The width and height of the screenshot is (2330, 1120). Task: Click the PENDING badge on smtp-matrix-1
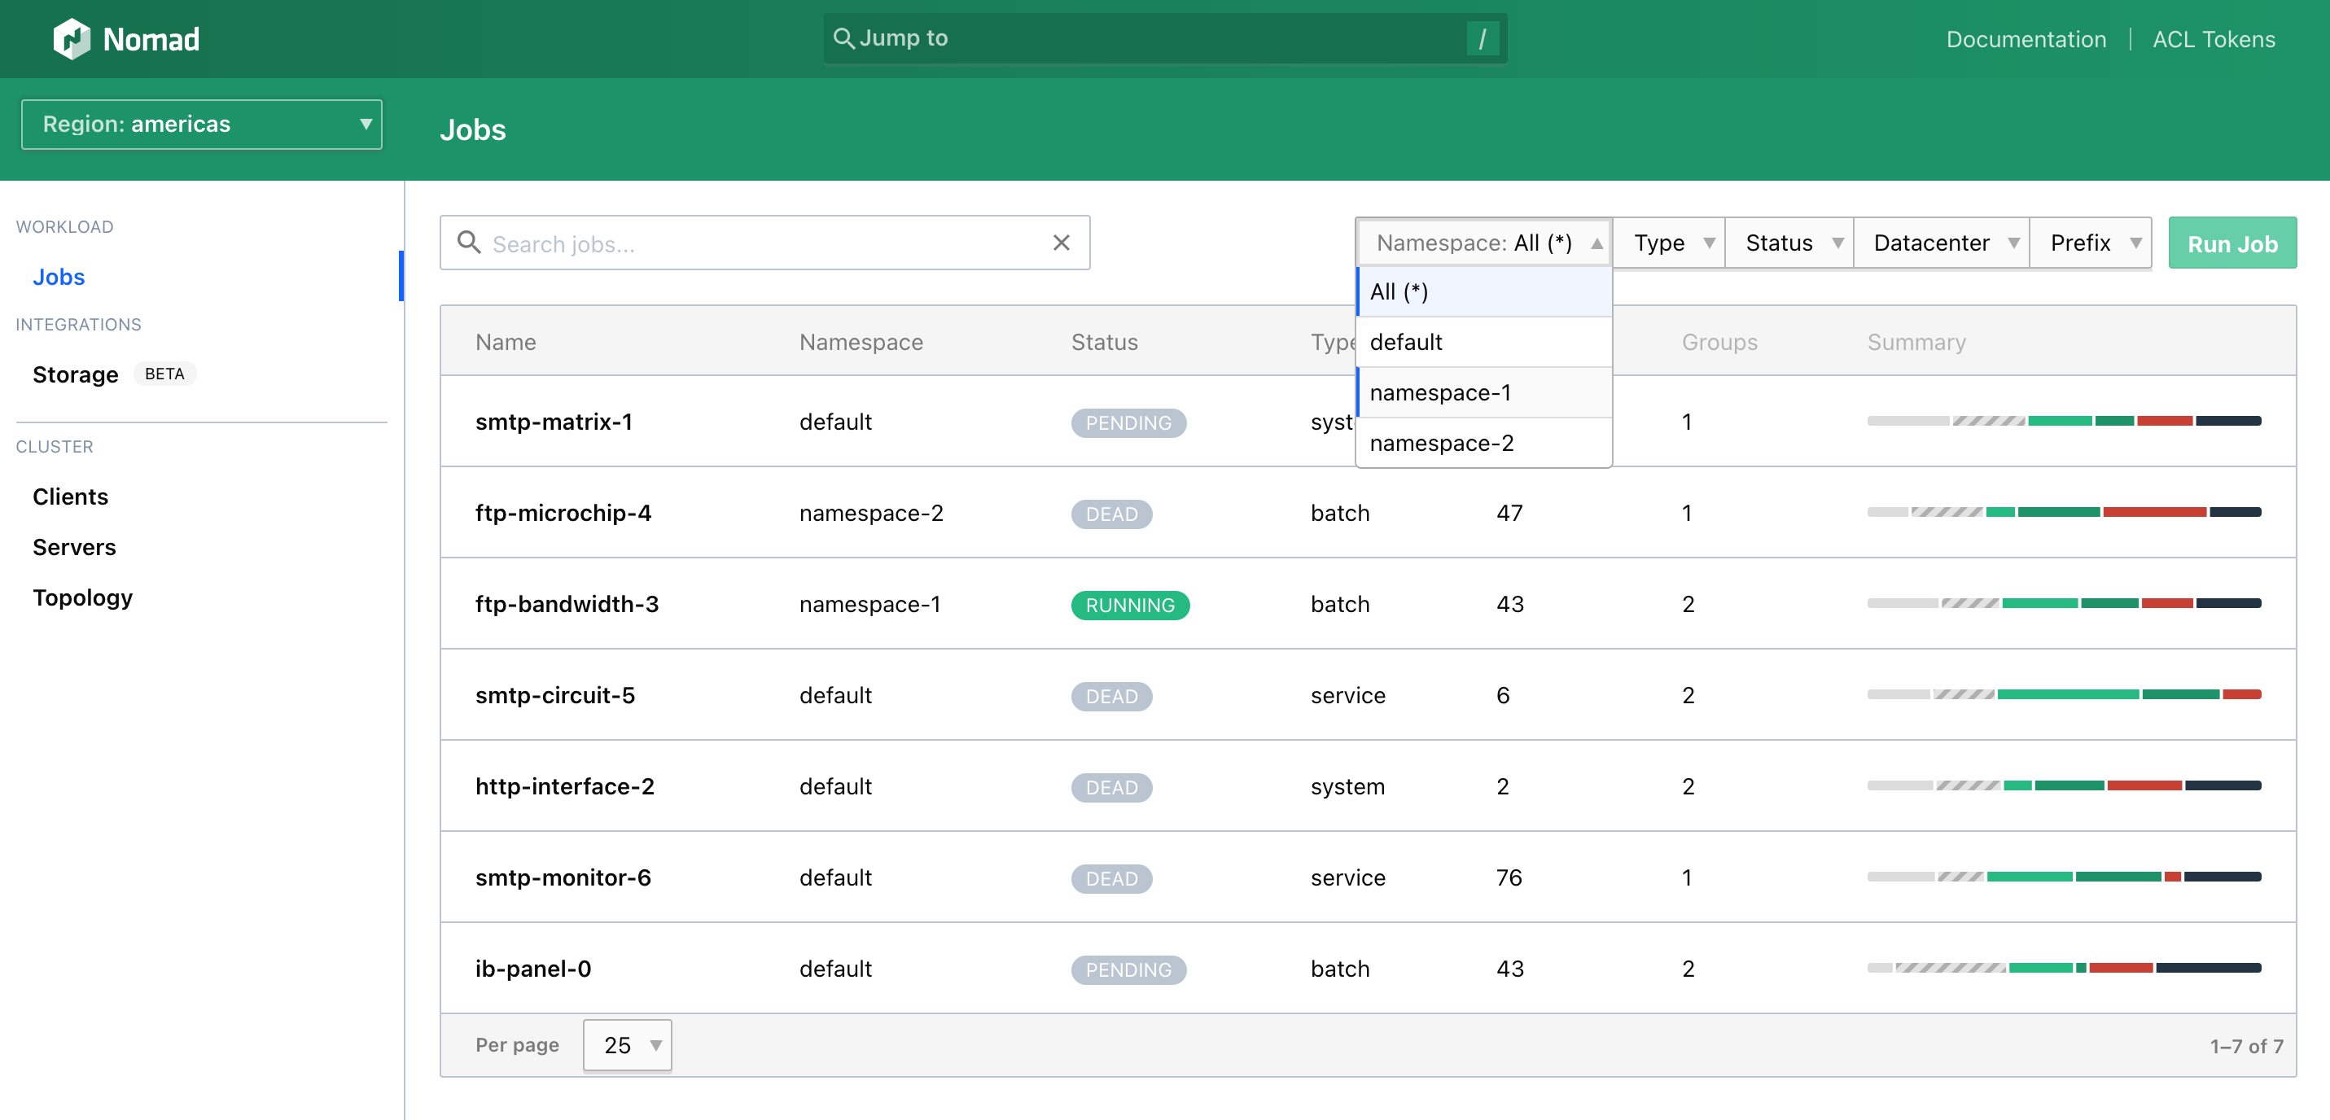tap(1128, 422)
